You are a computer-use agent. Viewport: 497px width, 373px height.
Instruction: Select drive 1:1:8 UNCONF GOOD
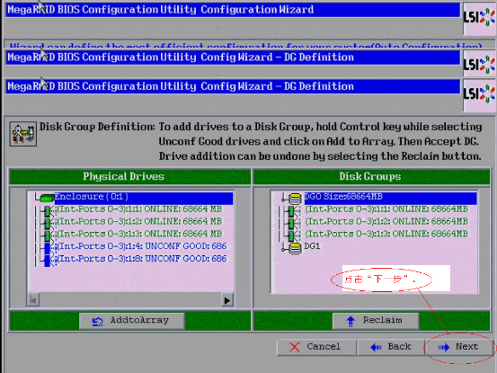[x=142, y=259]
